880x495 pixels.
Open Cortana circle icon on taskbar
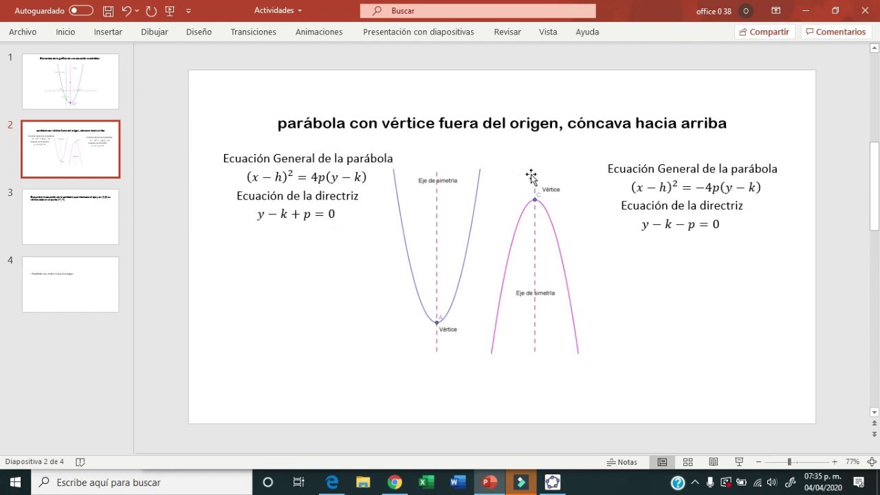coord(268,482)
